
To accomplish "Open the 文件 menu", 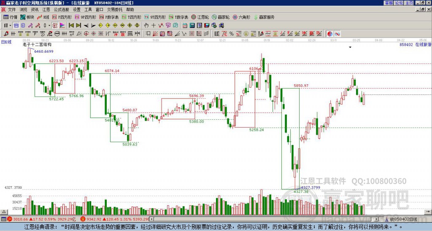I will coord(12,10).
